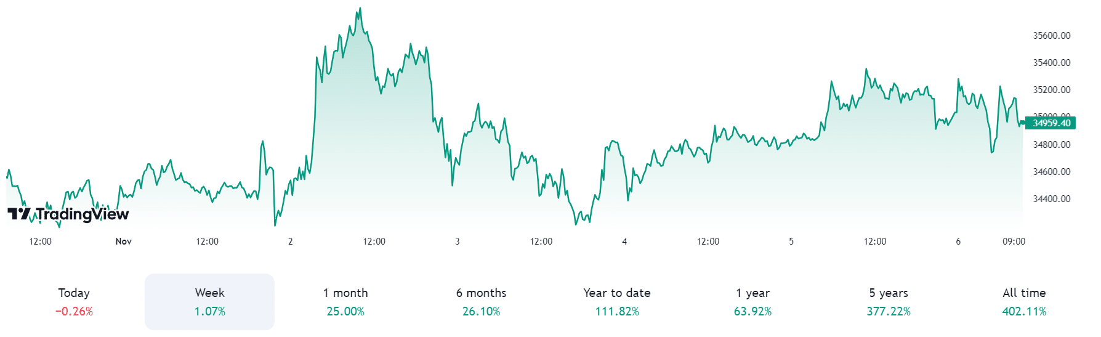The height and width of the screenshot is (337, 1101).
Task: Click the day 4 label on time axis
Action: coord(624,242)
